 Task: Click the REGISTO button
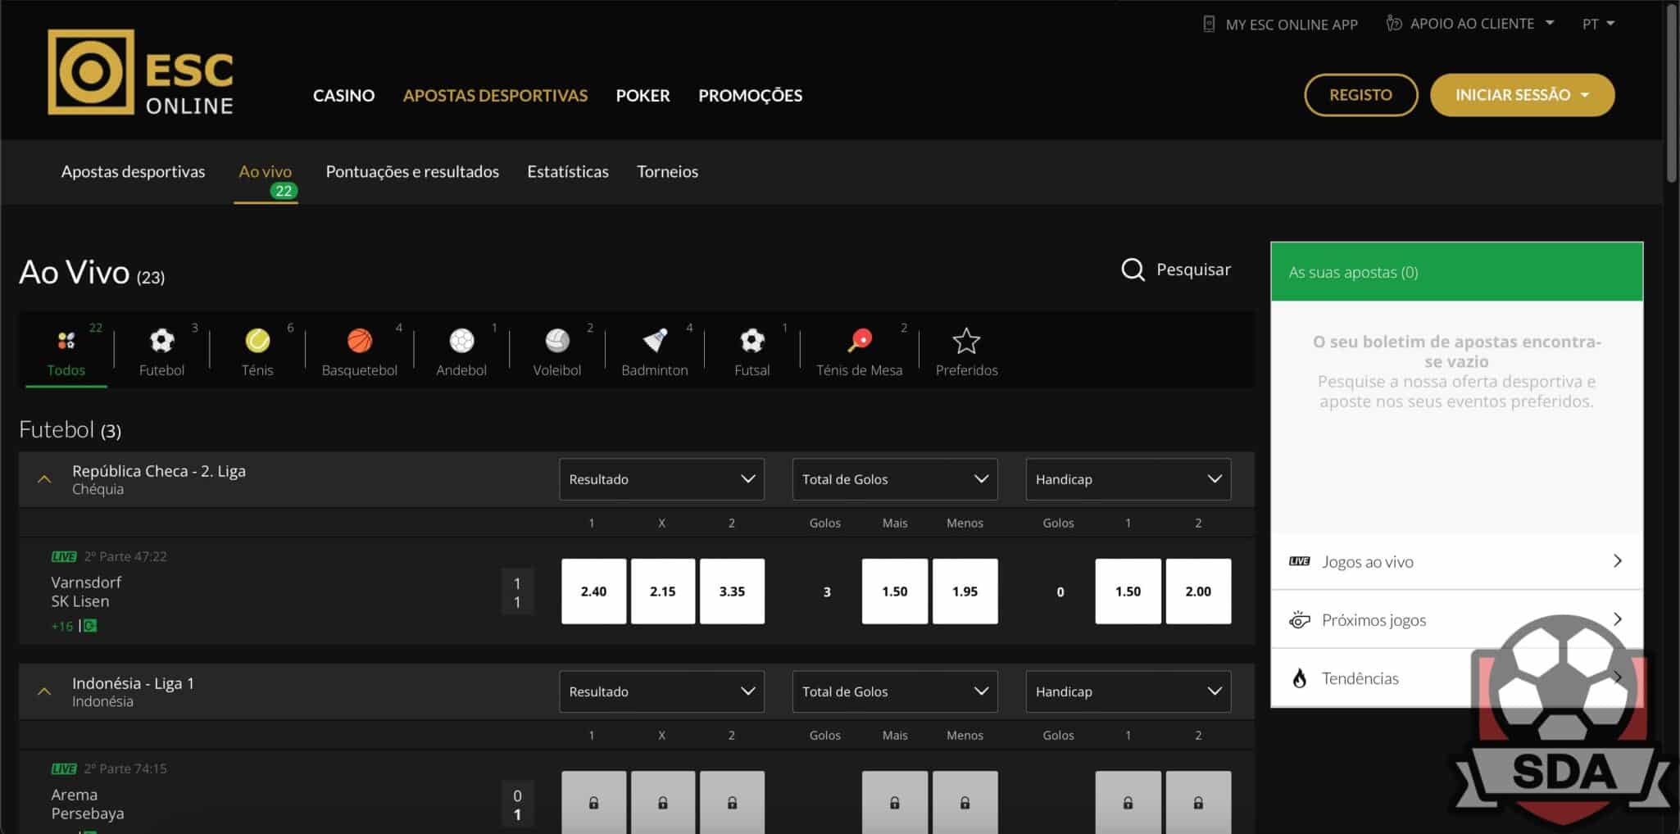(1360, 95)
